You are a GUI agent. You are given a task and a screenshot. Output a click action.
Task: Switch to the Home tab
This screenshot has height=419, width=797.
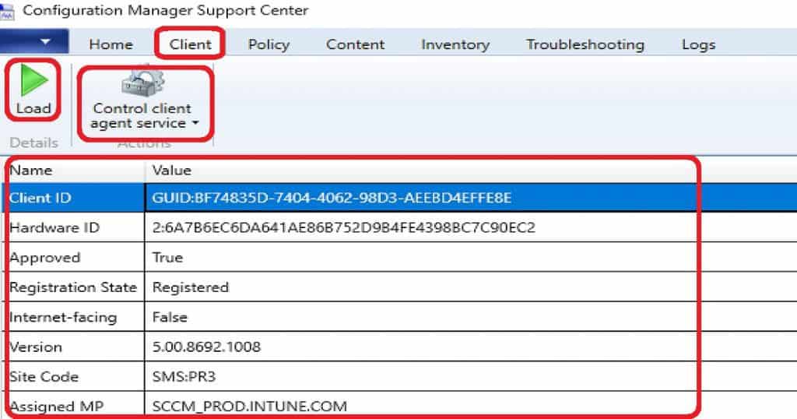[111, 44]
